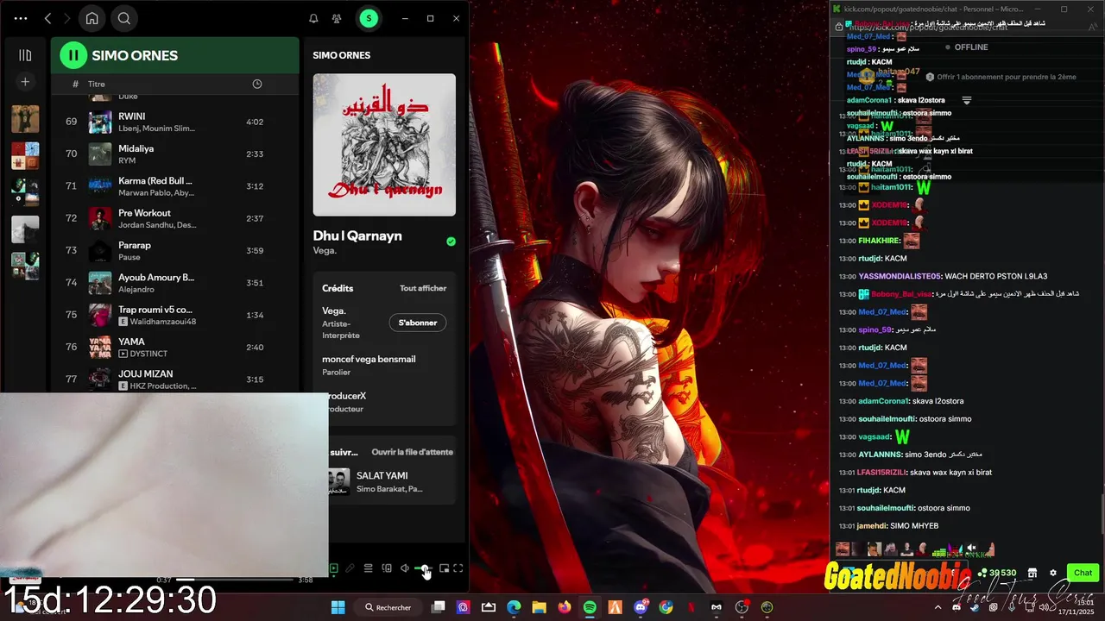Show all credits with Tout afficher
This screenshot has width=1105, height=621.
423,288
